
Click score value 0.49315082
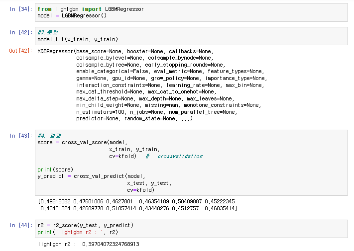[x=55, y=201]
